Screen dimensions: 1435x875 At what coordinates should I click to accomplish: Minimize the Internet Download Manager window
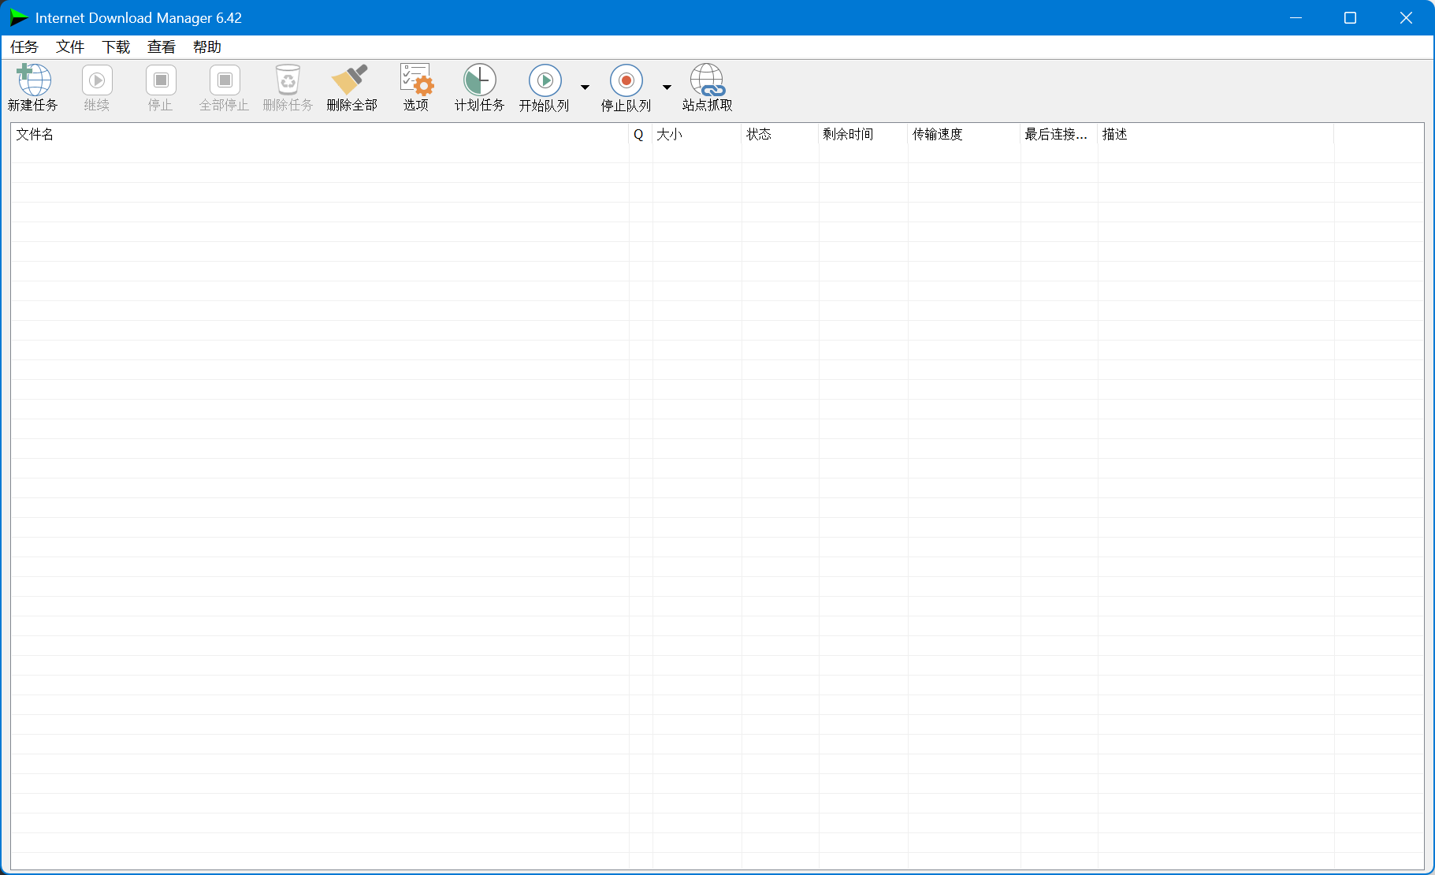tap(1296, 17)
